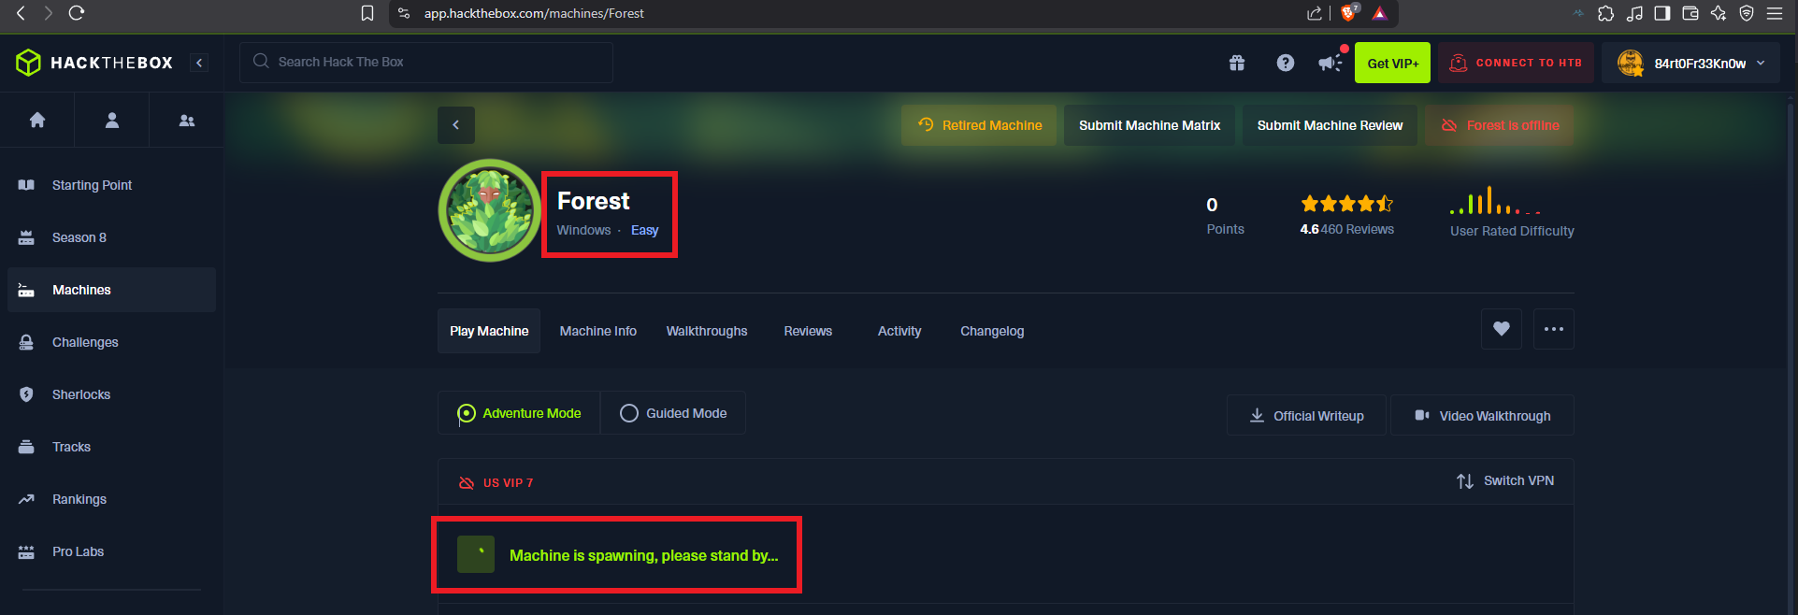Image resolution: width=1798 pixels, height=615 pixels.
Task: Click the US VIP 7 server label
Action: pos(508,483)
